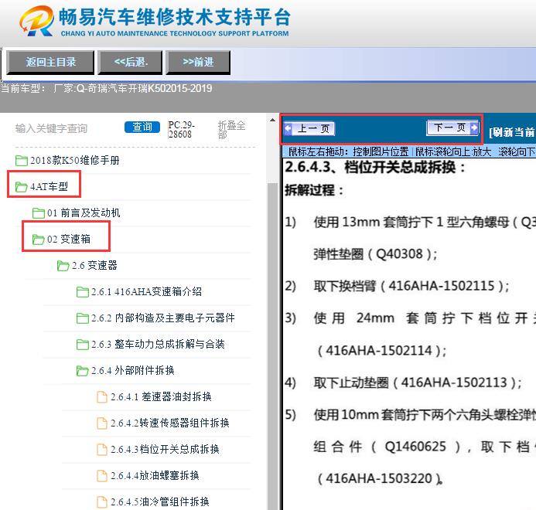Screen dimensions: 536x510
Task: Click the 查询 search button
Action: click(x=142, y=127)
